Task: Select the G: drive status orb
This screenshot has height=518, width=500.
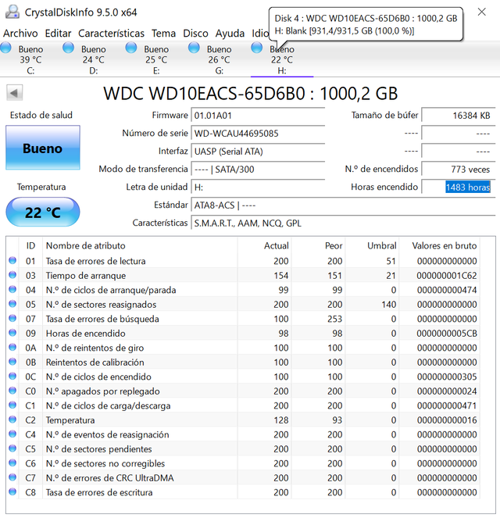Action: pyautogui.click(x=194, y=48)
